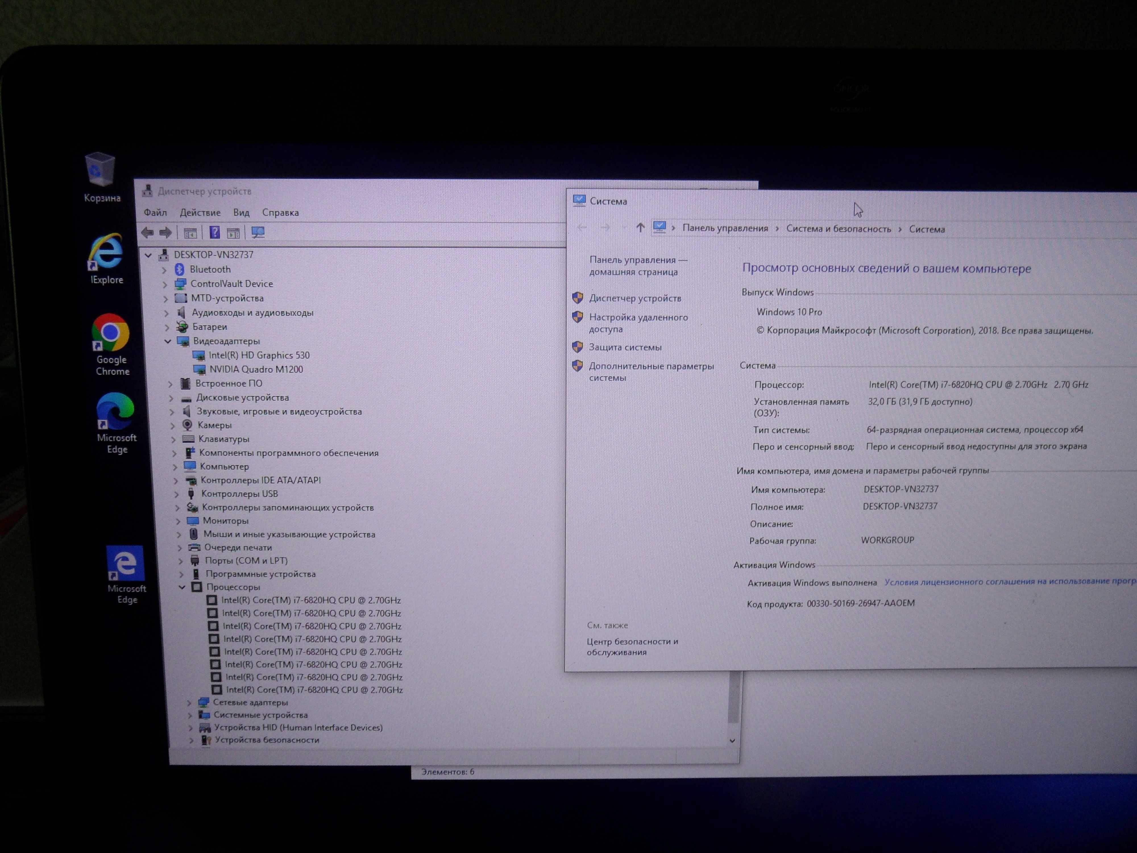
Task: Click the scan for hardware changes monitor icon
Action: click(x=258, y=232)
